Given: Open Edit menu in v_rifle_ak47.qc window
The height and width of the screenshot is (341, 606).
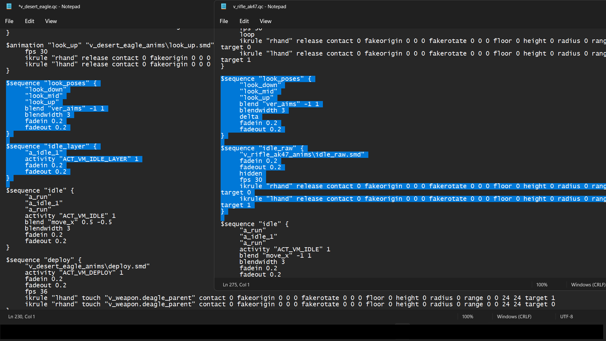Looking at the screenshot, I should click(x=244, y=21).
